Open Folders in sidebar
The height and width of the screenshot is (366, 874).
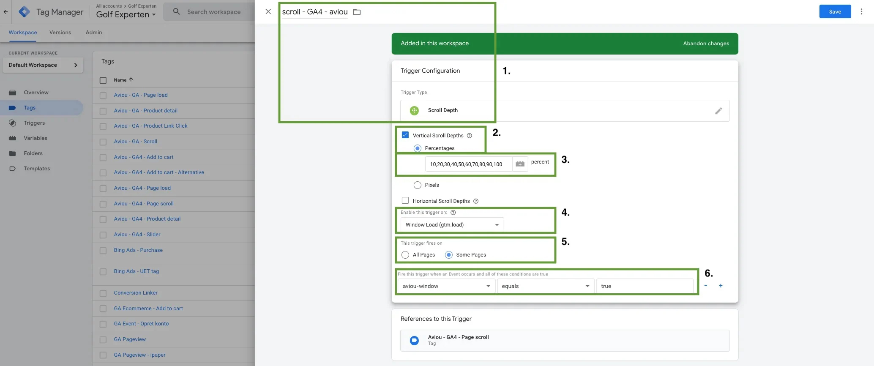33,153
